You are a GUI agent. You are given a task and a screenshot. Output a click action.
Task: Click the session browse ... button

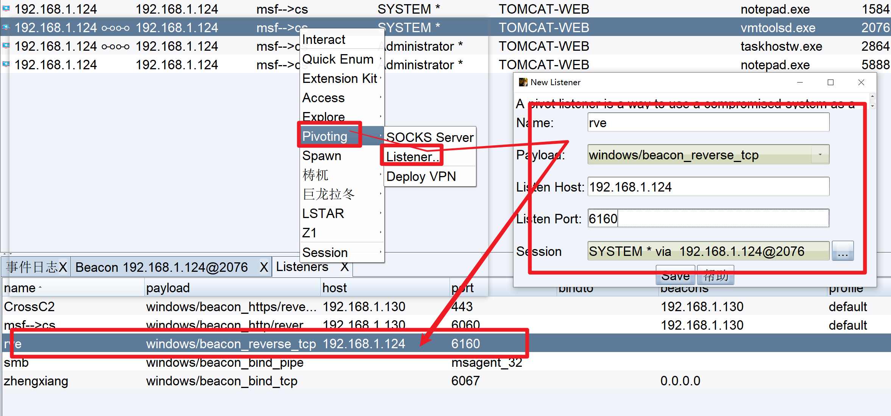pos(843,251)
